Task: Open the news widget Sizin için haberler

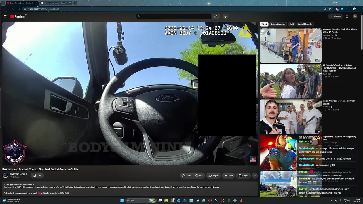Action: tap(12, 201)
